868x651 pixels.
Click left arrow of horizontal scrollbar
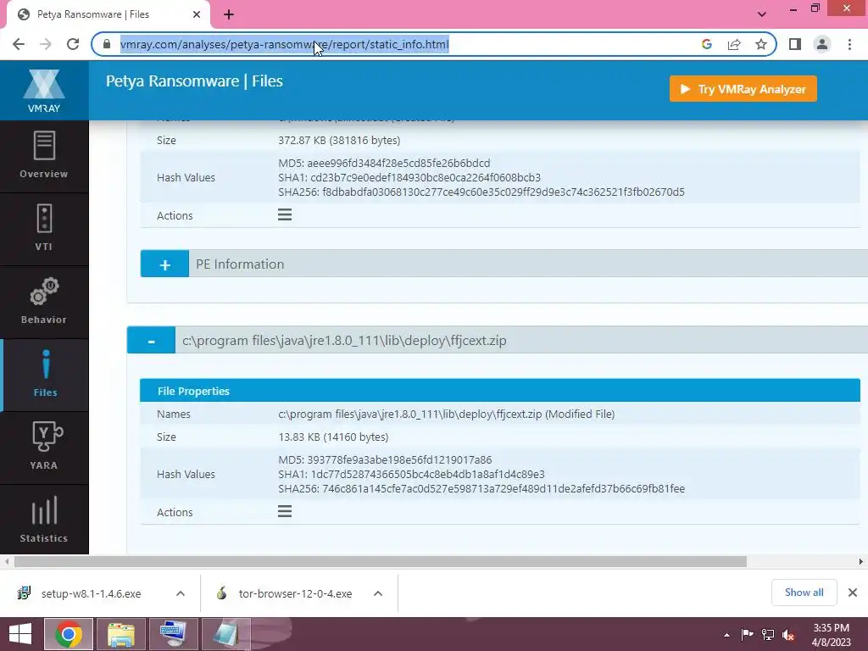point(6,561)
